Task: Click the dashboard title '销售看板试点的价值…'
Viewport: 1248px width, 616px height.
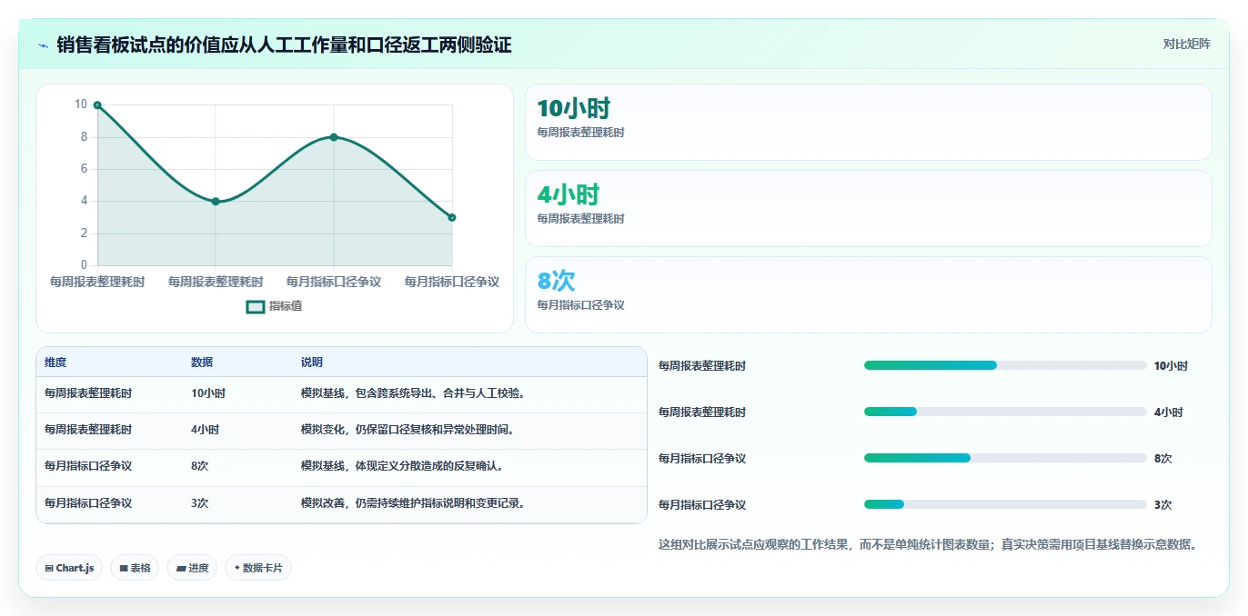Action: (x=284, y=45)
